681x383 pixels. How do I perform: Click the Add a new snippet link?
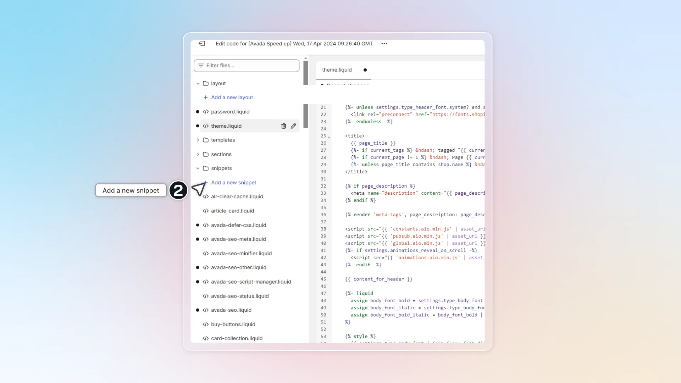coord(234,183)
